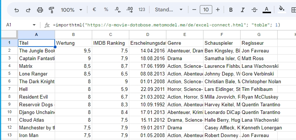Click the date cell 19.01.2017
Viewport: 296px width, 140px height.
coord(148,128)
